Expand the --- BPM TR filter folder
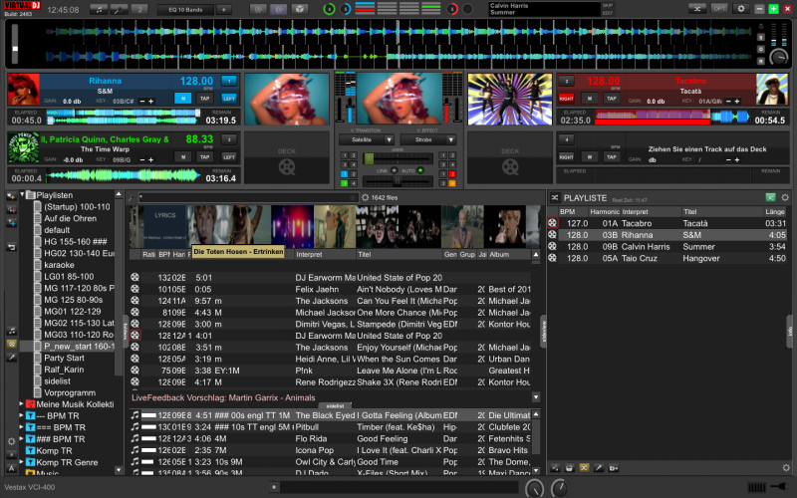797x498 pixels. pyautogui.click(x=21, y=415)
